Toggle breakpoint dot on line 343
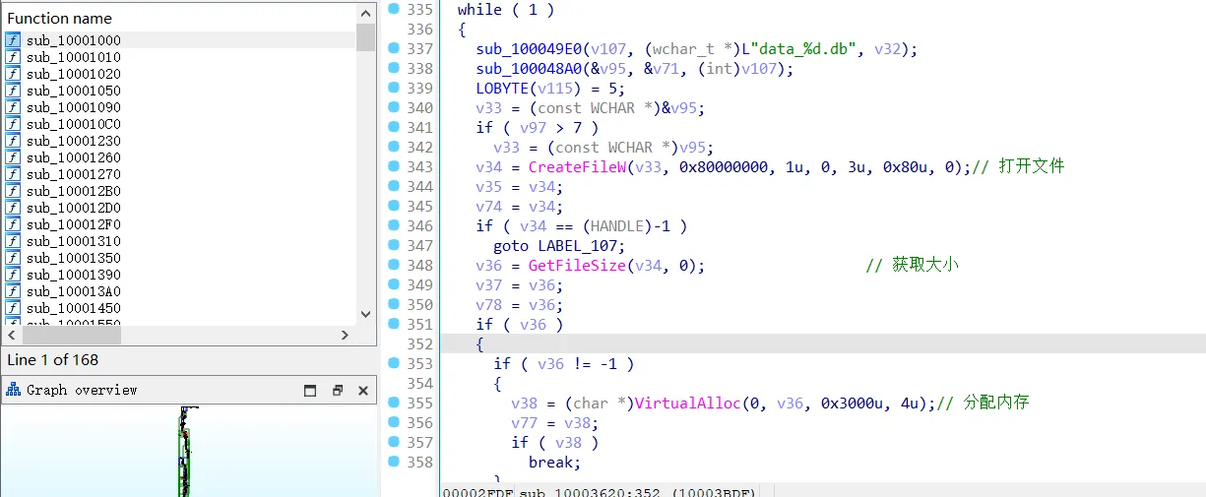1206x497 pixels. (394, 166)
